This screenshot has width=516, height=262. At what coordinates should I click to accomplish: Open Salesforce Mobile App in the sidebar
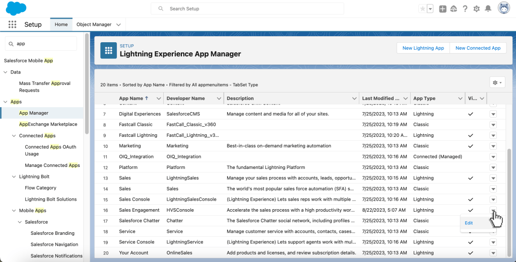pos(28,61)
